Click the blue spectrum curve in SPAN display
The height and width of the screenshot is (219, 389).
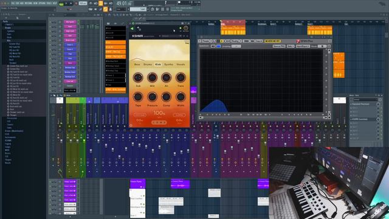coord(215,106)
